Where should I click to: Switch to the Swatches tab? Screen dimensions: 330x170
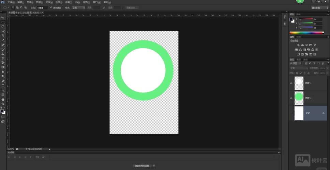point(298,14)
